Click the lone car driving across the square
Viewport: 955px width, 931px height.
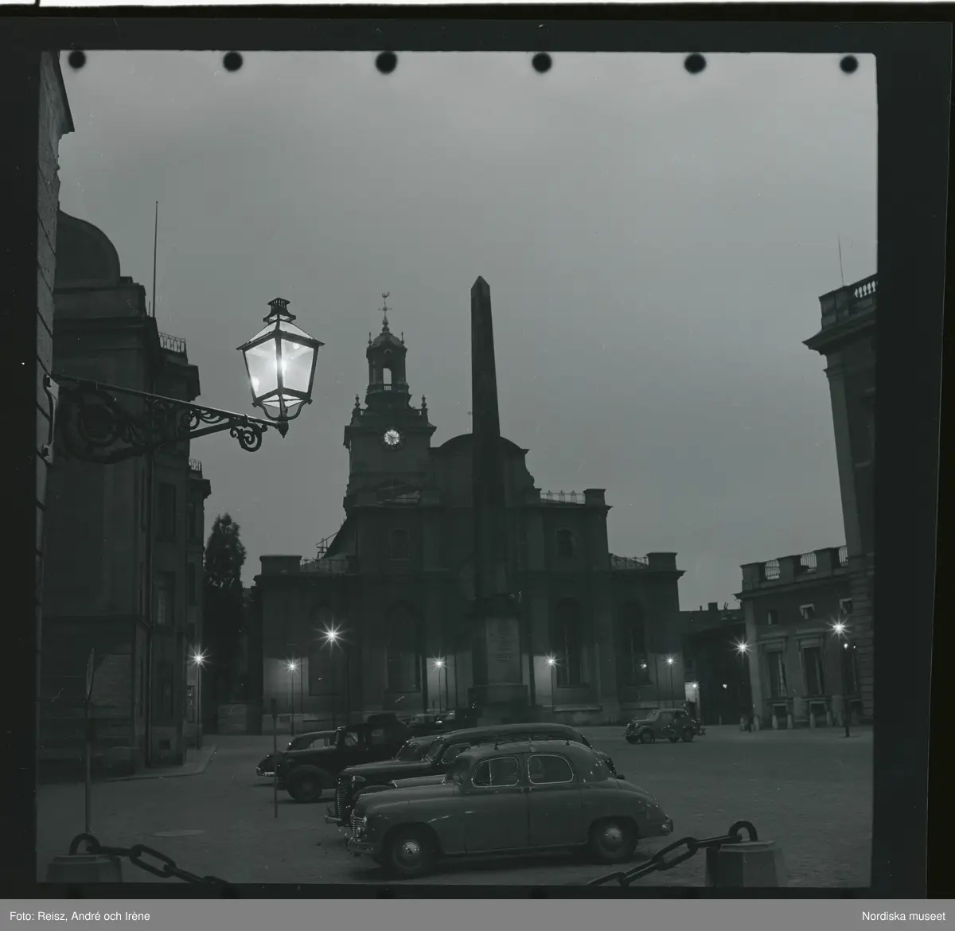coord(661,725)
